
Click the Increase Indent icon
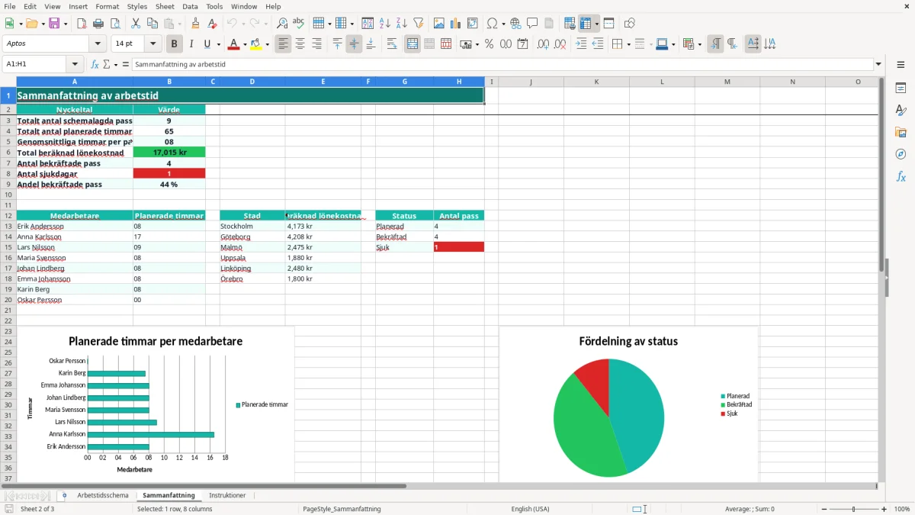click(581, 44)
